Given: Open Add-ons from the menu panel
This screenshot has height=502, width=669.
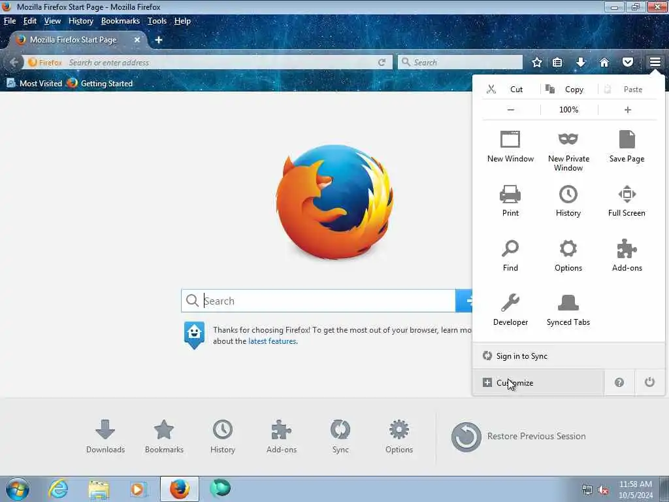Looking at the screenshot, I should point(627,256).
